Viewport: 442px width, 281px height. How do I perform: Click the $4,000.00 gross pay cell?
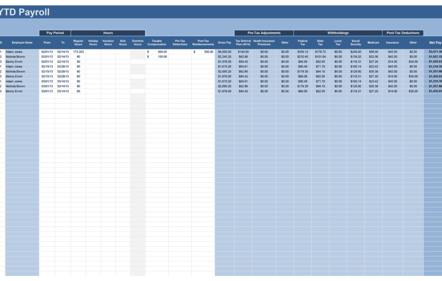223,51
